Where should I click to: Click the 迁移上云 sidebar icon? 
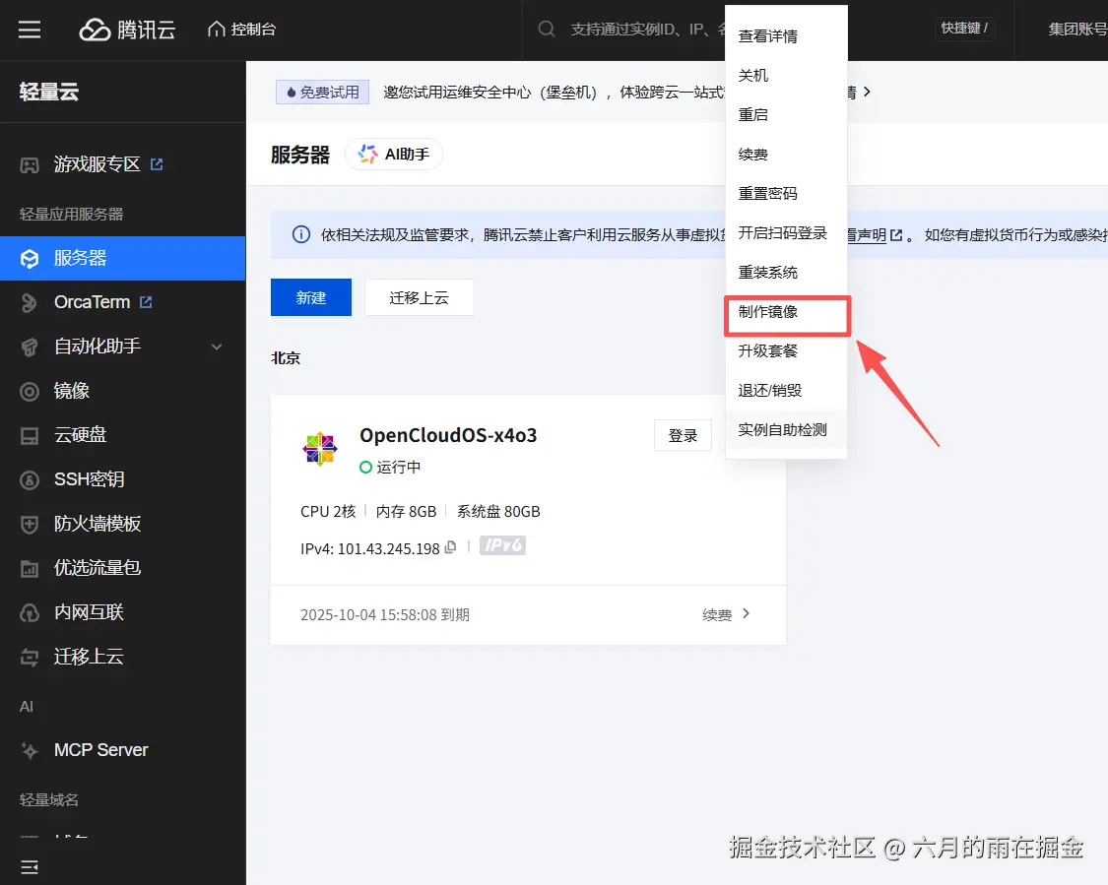point(29,658)
